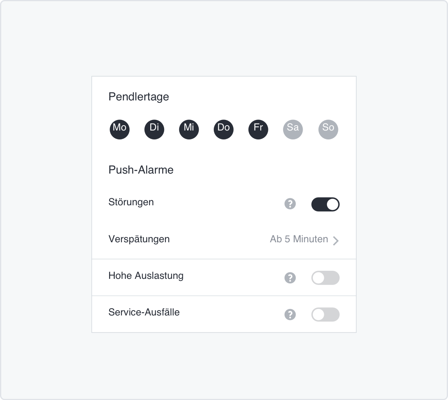Toggle the Mi day circle
448x400 pixels.
[189, 130]
